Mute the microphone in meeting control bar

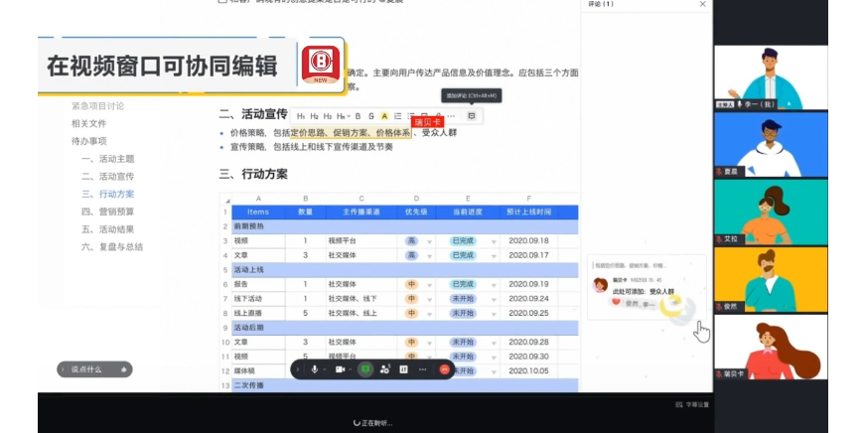pyautogui.click(x=315, y=369)
